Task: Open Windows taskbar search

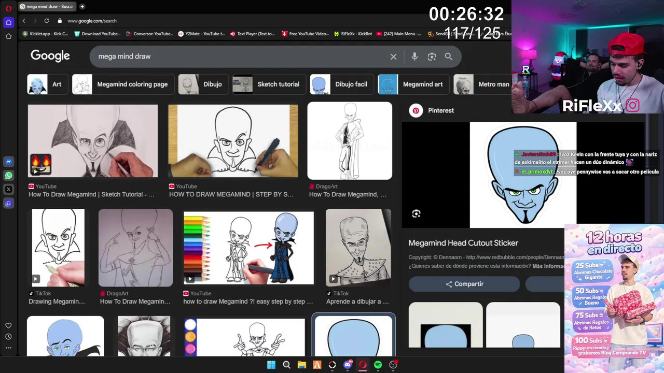Action: tap(286, 365)
